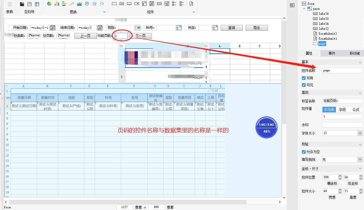Insert a radio button group widget
The image size is (364, 210).
tap(174, 4)
